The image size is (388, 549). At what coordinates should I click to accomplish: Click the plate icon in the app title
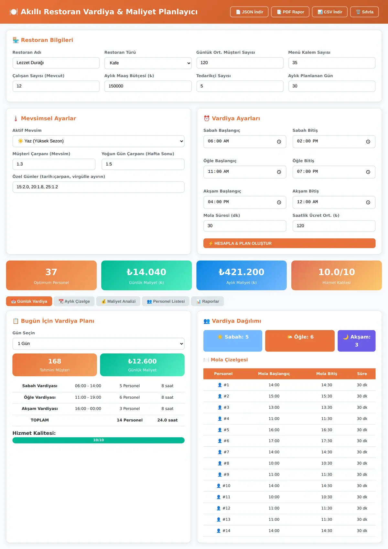(x=14, y=12)
